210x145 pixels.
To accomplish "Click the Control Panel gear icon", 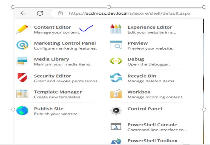I will pos(116,110).
